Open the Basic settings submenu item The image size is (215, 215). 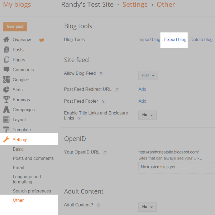pos(18,149)
